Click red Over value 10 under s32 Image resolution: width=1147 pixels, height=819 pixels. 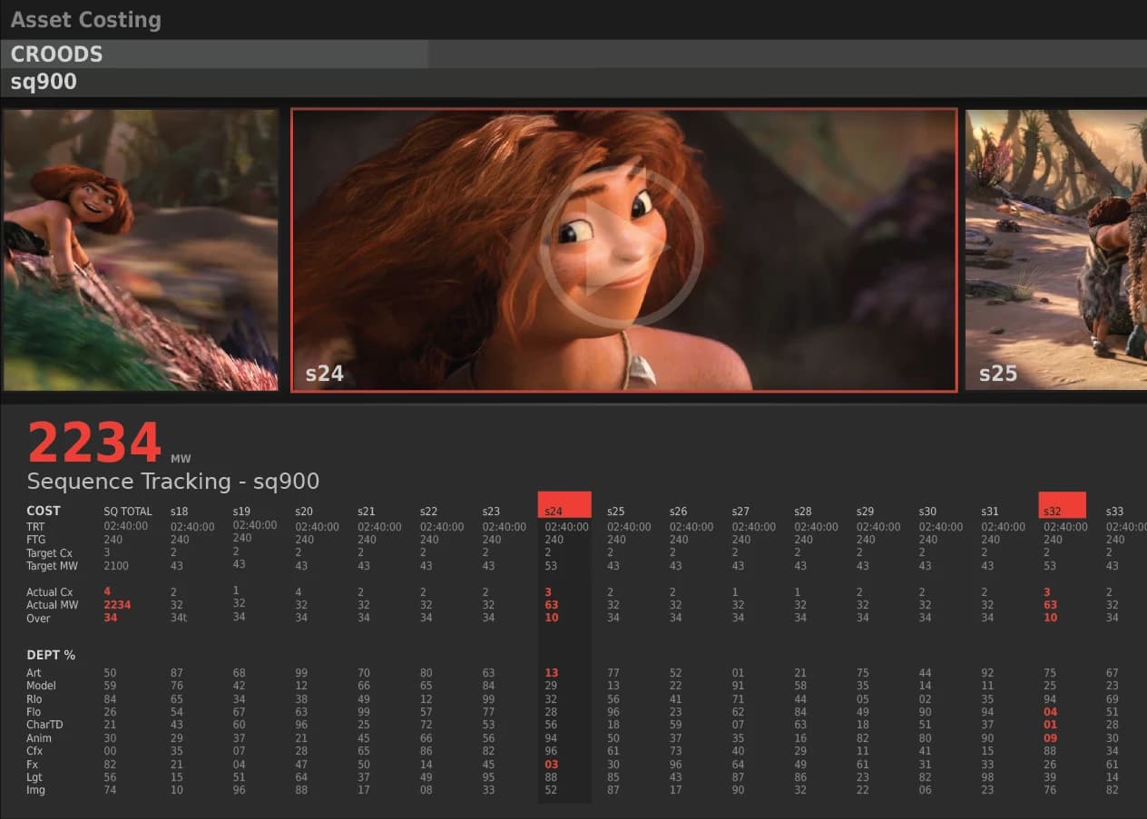[1051, 619]
